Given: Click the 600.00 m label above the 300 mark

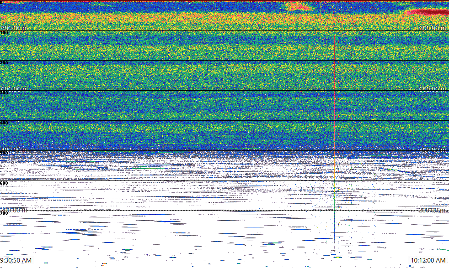Looking at the screenshot, I should [x=14, y=89].
